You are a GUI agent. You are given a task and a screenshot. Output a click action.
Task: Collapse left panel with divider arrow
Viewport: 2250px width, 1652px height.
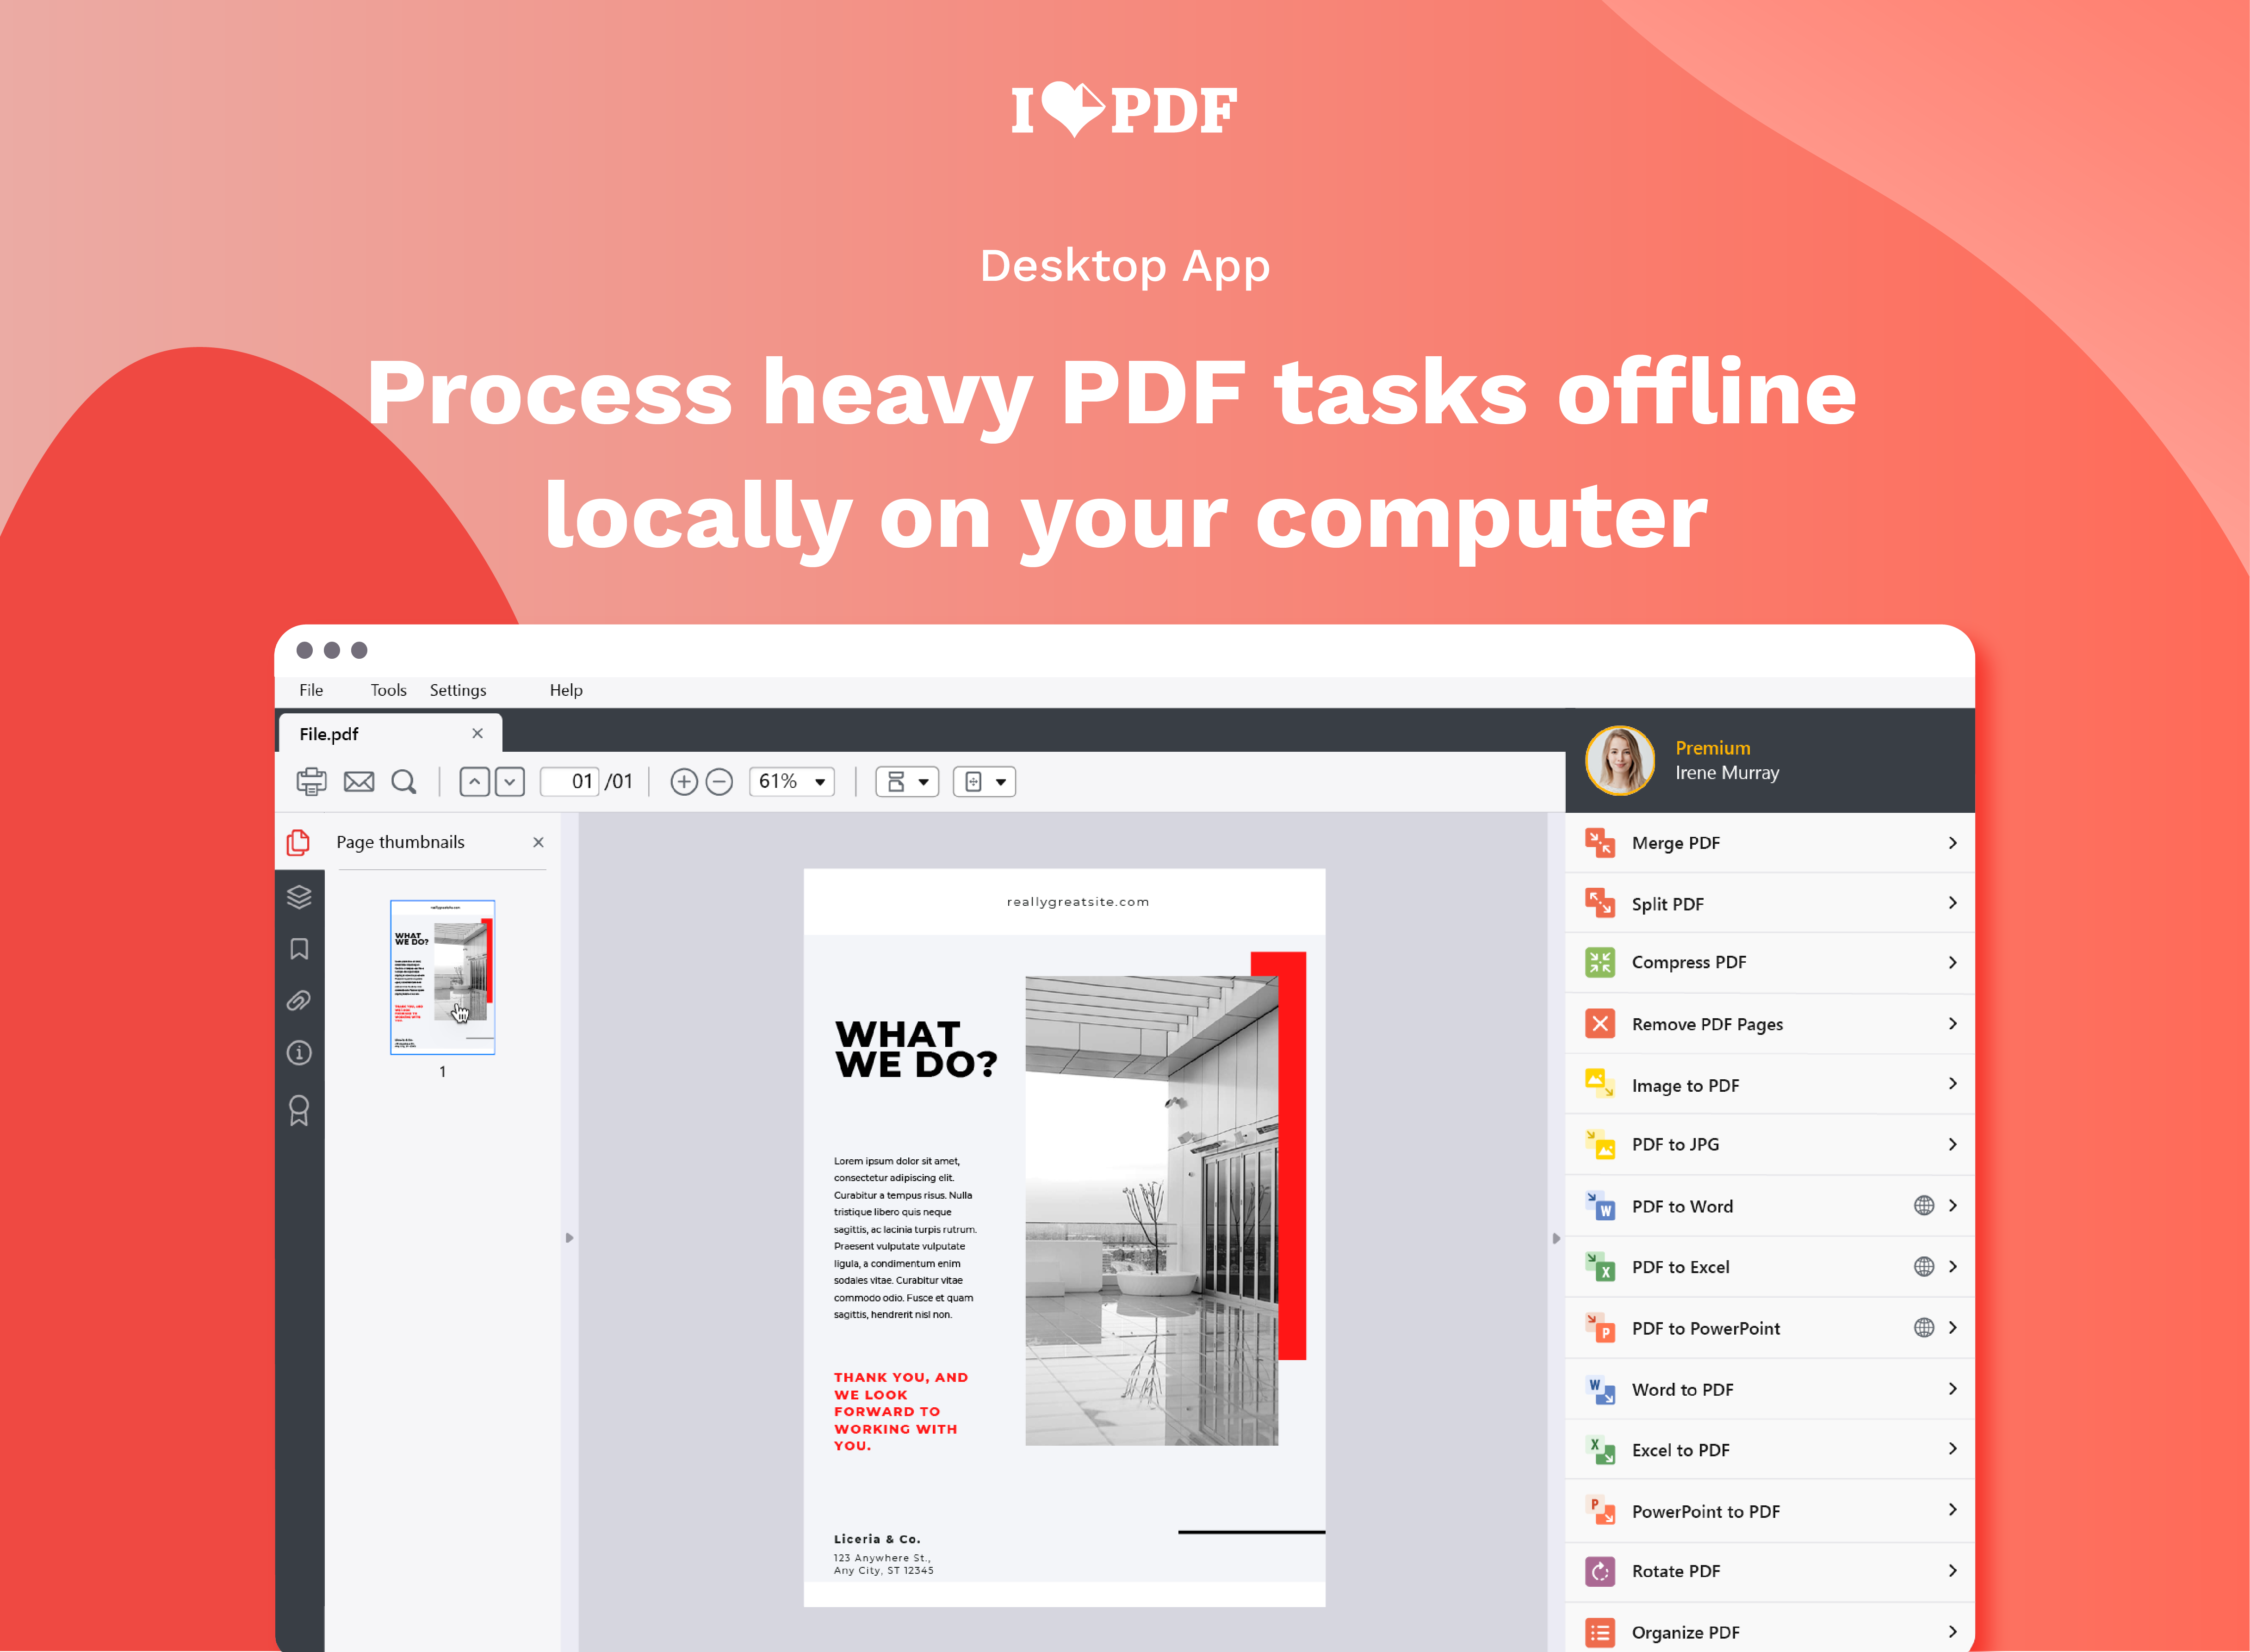pyautogui.click(x=569, y=1237)
